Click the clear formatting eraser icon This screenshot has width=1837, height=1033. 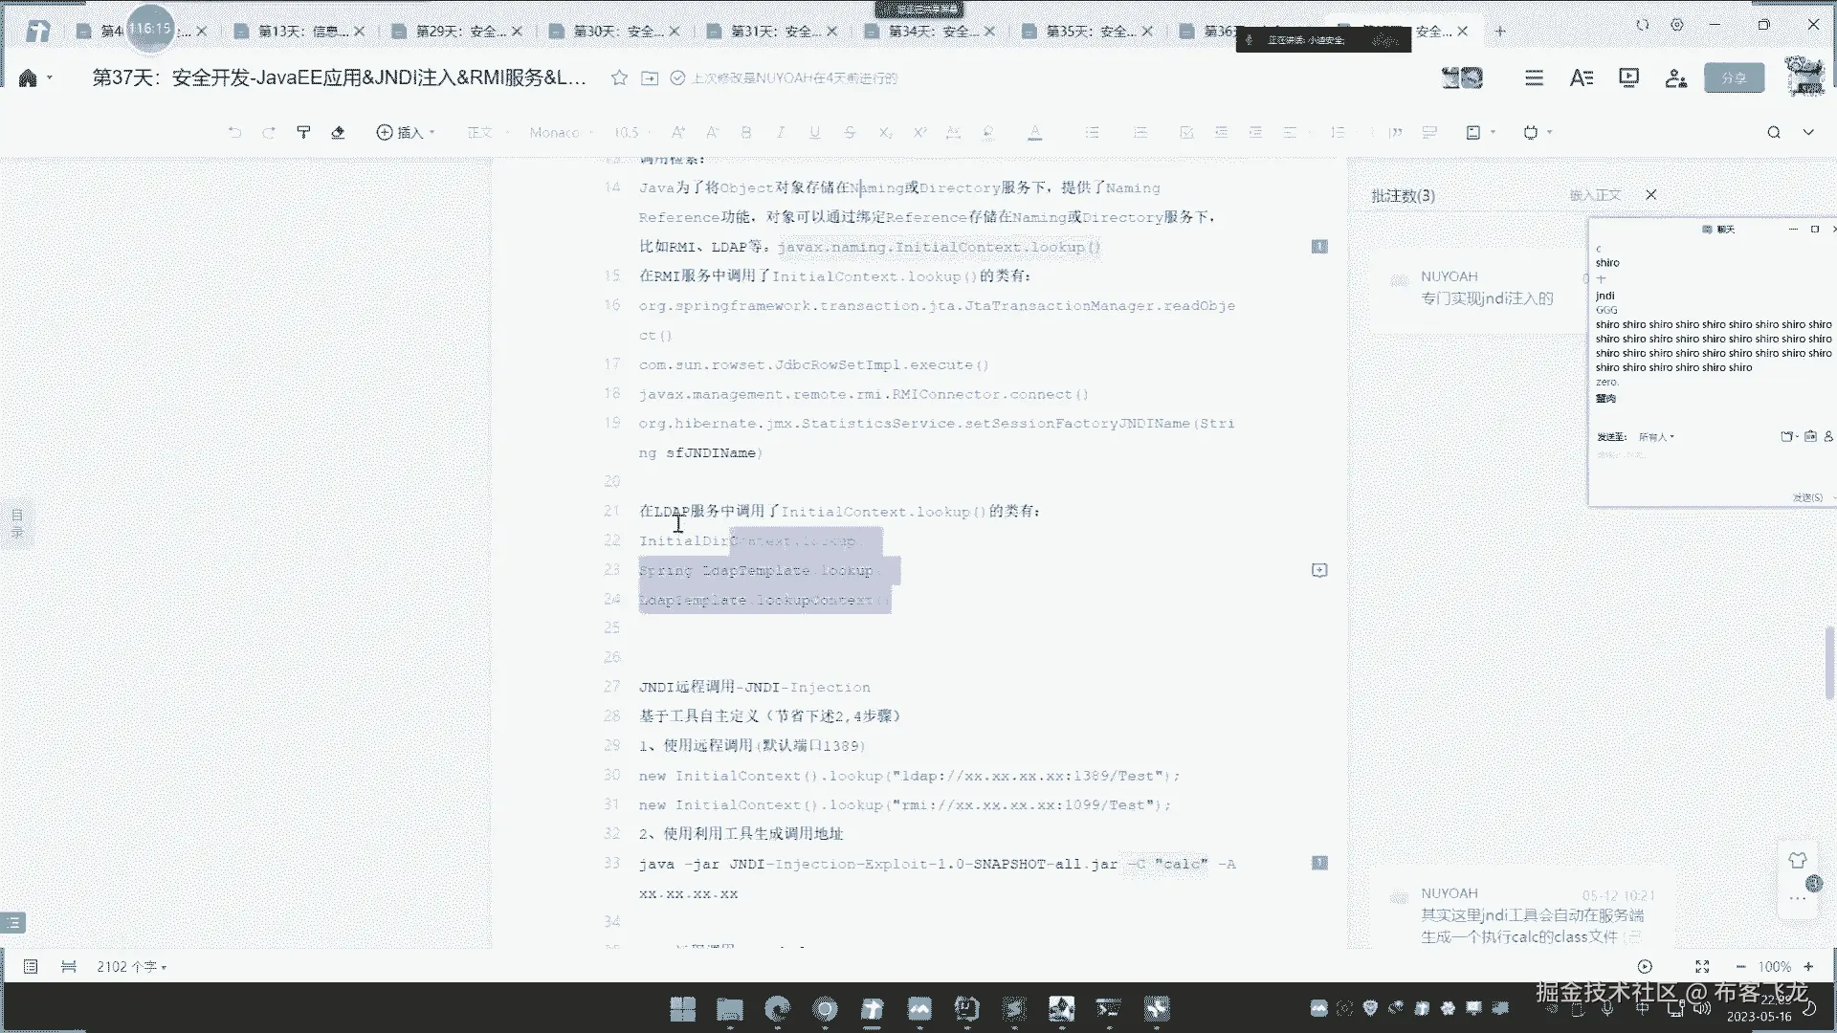tap(338, 132)
